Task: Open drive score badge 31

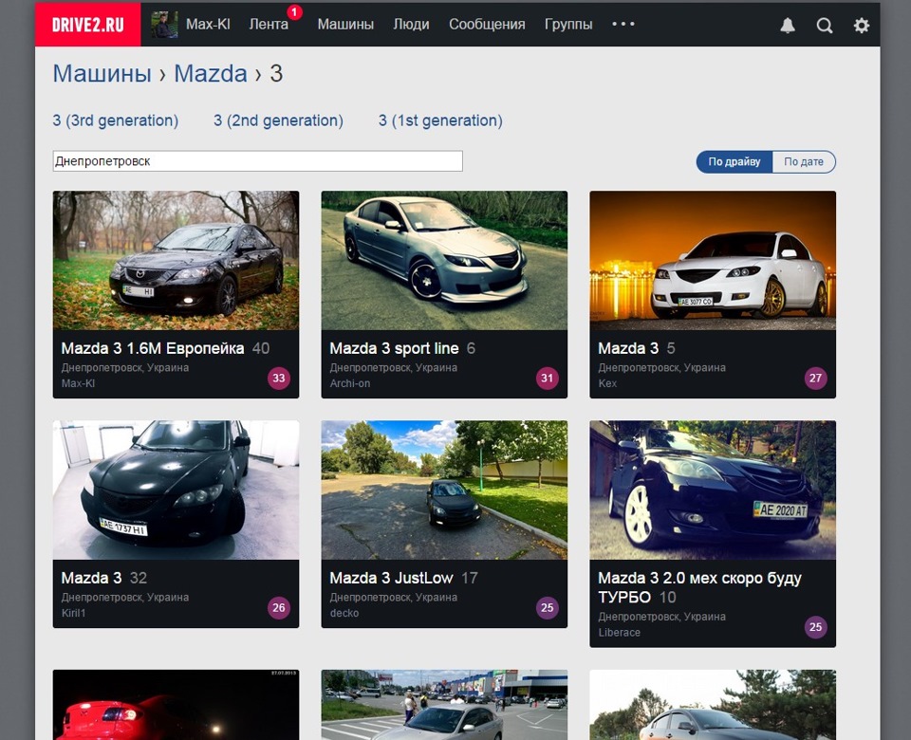Action: click(548, 379)
